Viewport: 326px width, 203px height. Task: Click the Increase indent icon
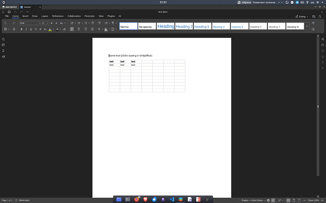pos(99,23)
